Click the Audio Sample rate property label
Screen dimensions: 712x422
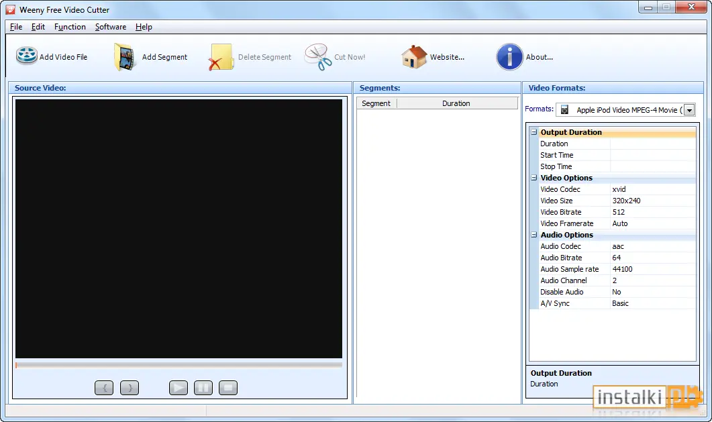coord(570,269)
